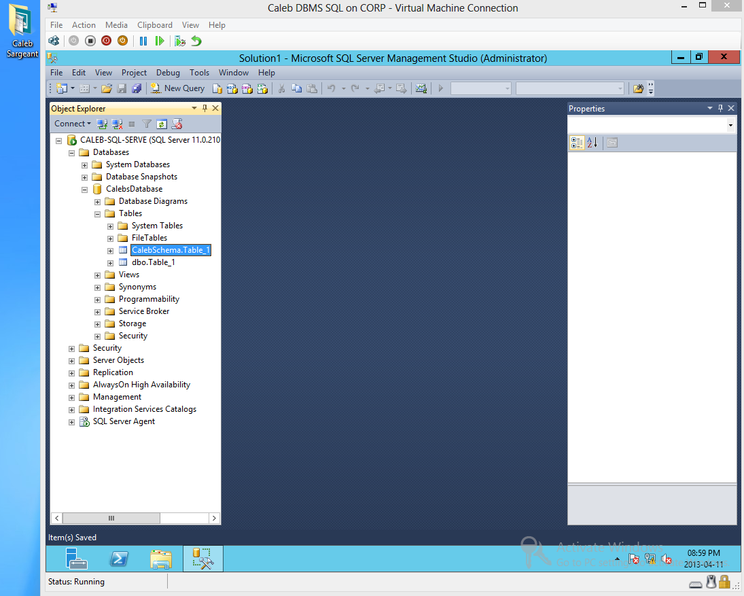Open an Analysis Services XMLA Query
Screen dimensions: 744x596
(x=262, y=88)
